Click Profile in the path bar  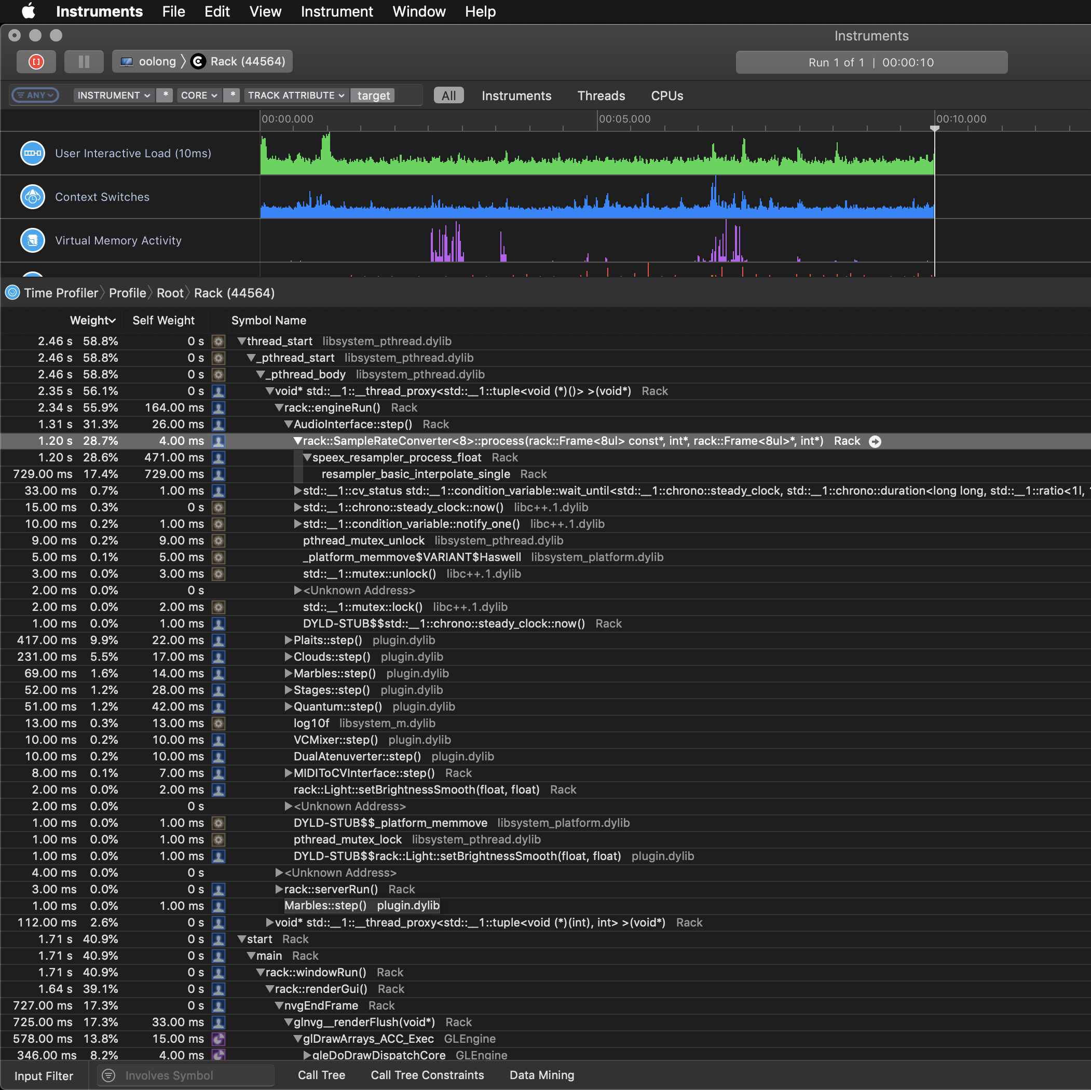click(x=127, y=293)
